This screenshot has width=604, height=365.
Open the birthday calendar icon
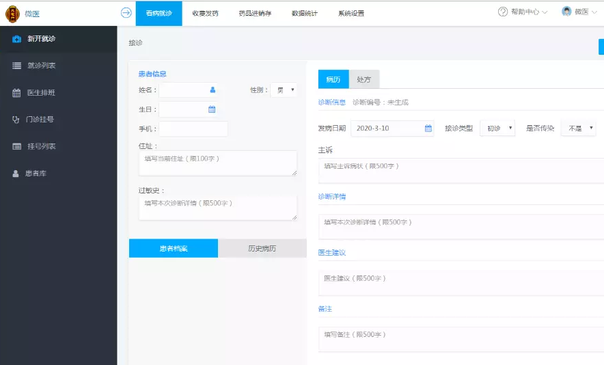tap(212, 109)
